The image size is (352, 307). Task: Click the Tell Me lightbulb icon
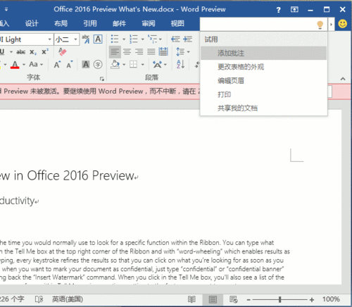320,25
